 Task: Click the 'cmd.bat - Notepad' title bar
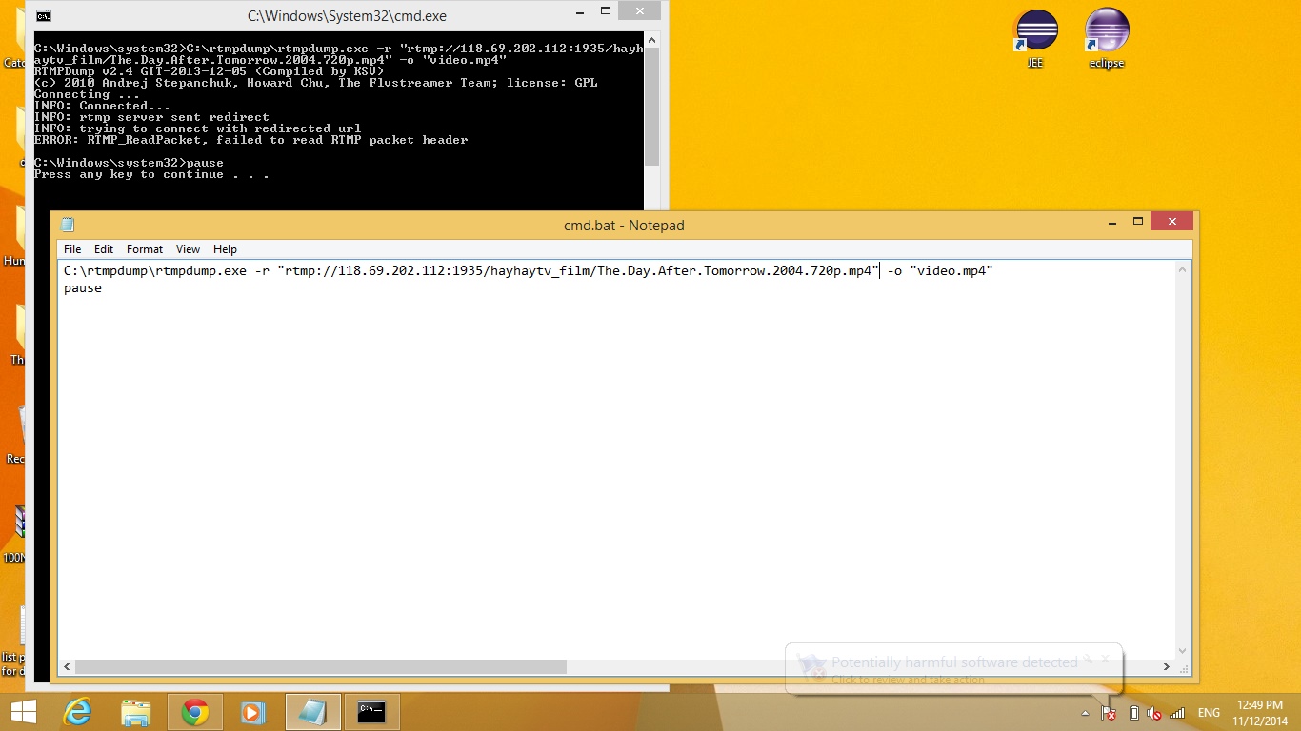[624, 226]
